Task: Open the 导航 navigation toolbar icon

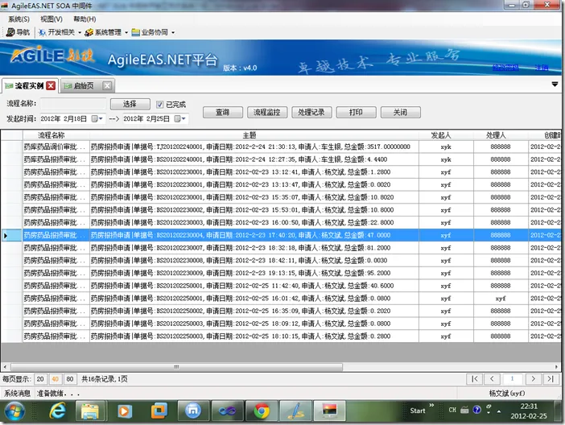Action: pos(18,32)
